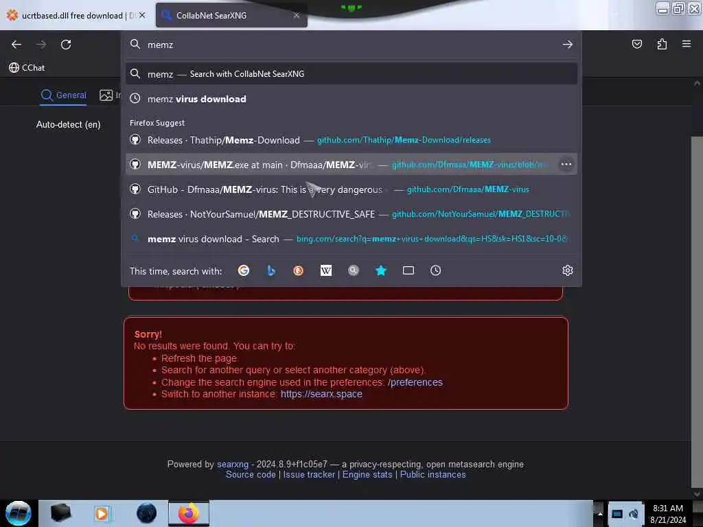Open the Auto-detect (en) language selector
Screen dimensions: 703x527
tap(68, 125)
